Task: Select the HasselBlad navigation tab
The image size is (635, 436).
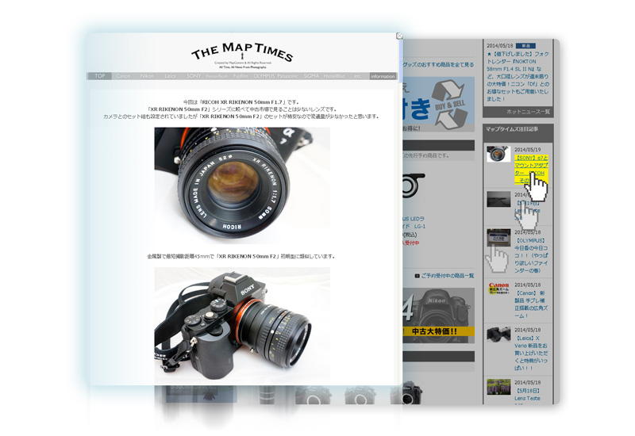Action: (334, 76)
